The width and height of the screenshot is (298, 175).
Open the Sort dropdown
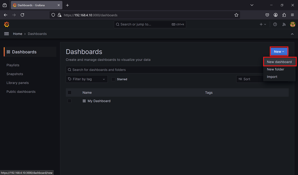(x=250, y=79)
